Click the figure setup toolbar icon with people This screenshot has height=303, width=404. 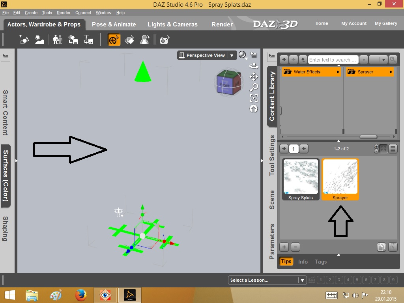click(58, 40)
